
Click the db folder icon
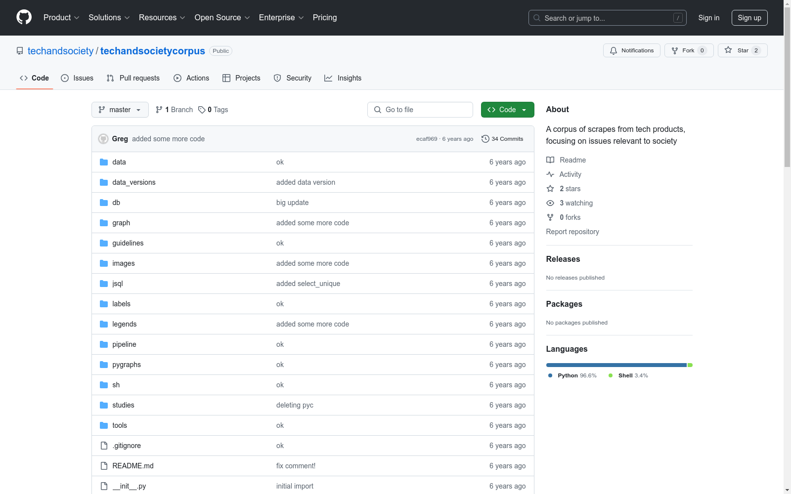(x=104, y=203)
